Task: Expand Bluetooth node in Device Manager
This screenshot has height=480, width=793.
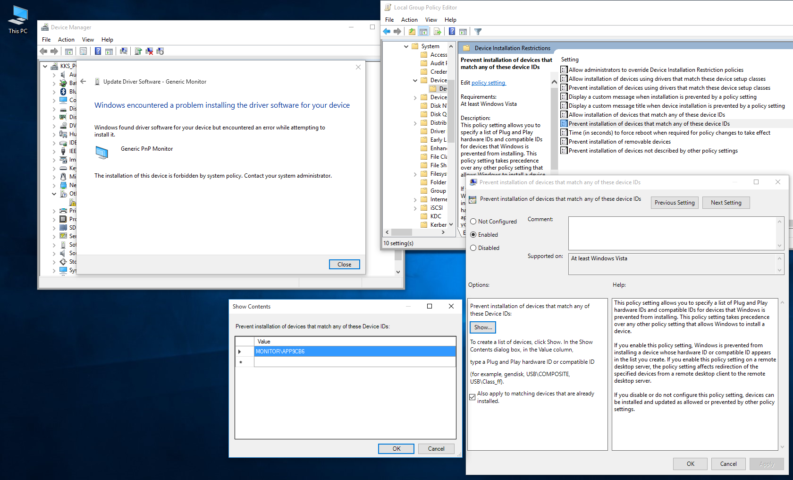Action: pos(54,92)
